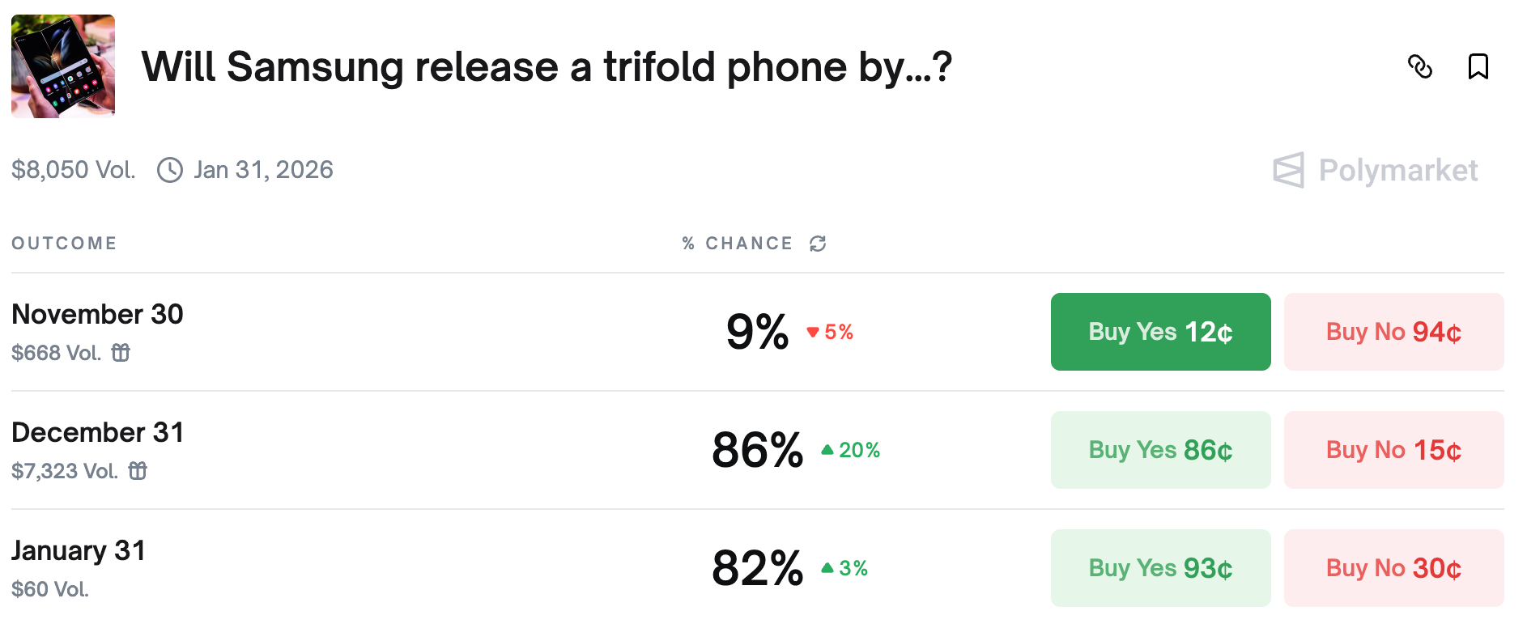Image resolution: width=1527 pixels, height=628 pixels.
Task: Open the Samsung trifold phone thumbnail
Action: pos(63,66)
